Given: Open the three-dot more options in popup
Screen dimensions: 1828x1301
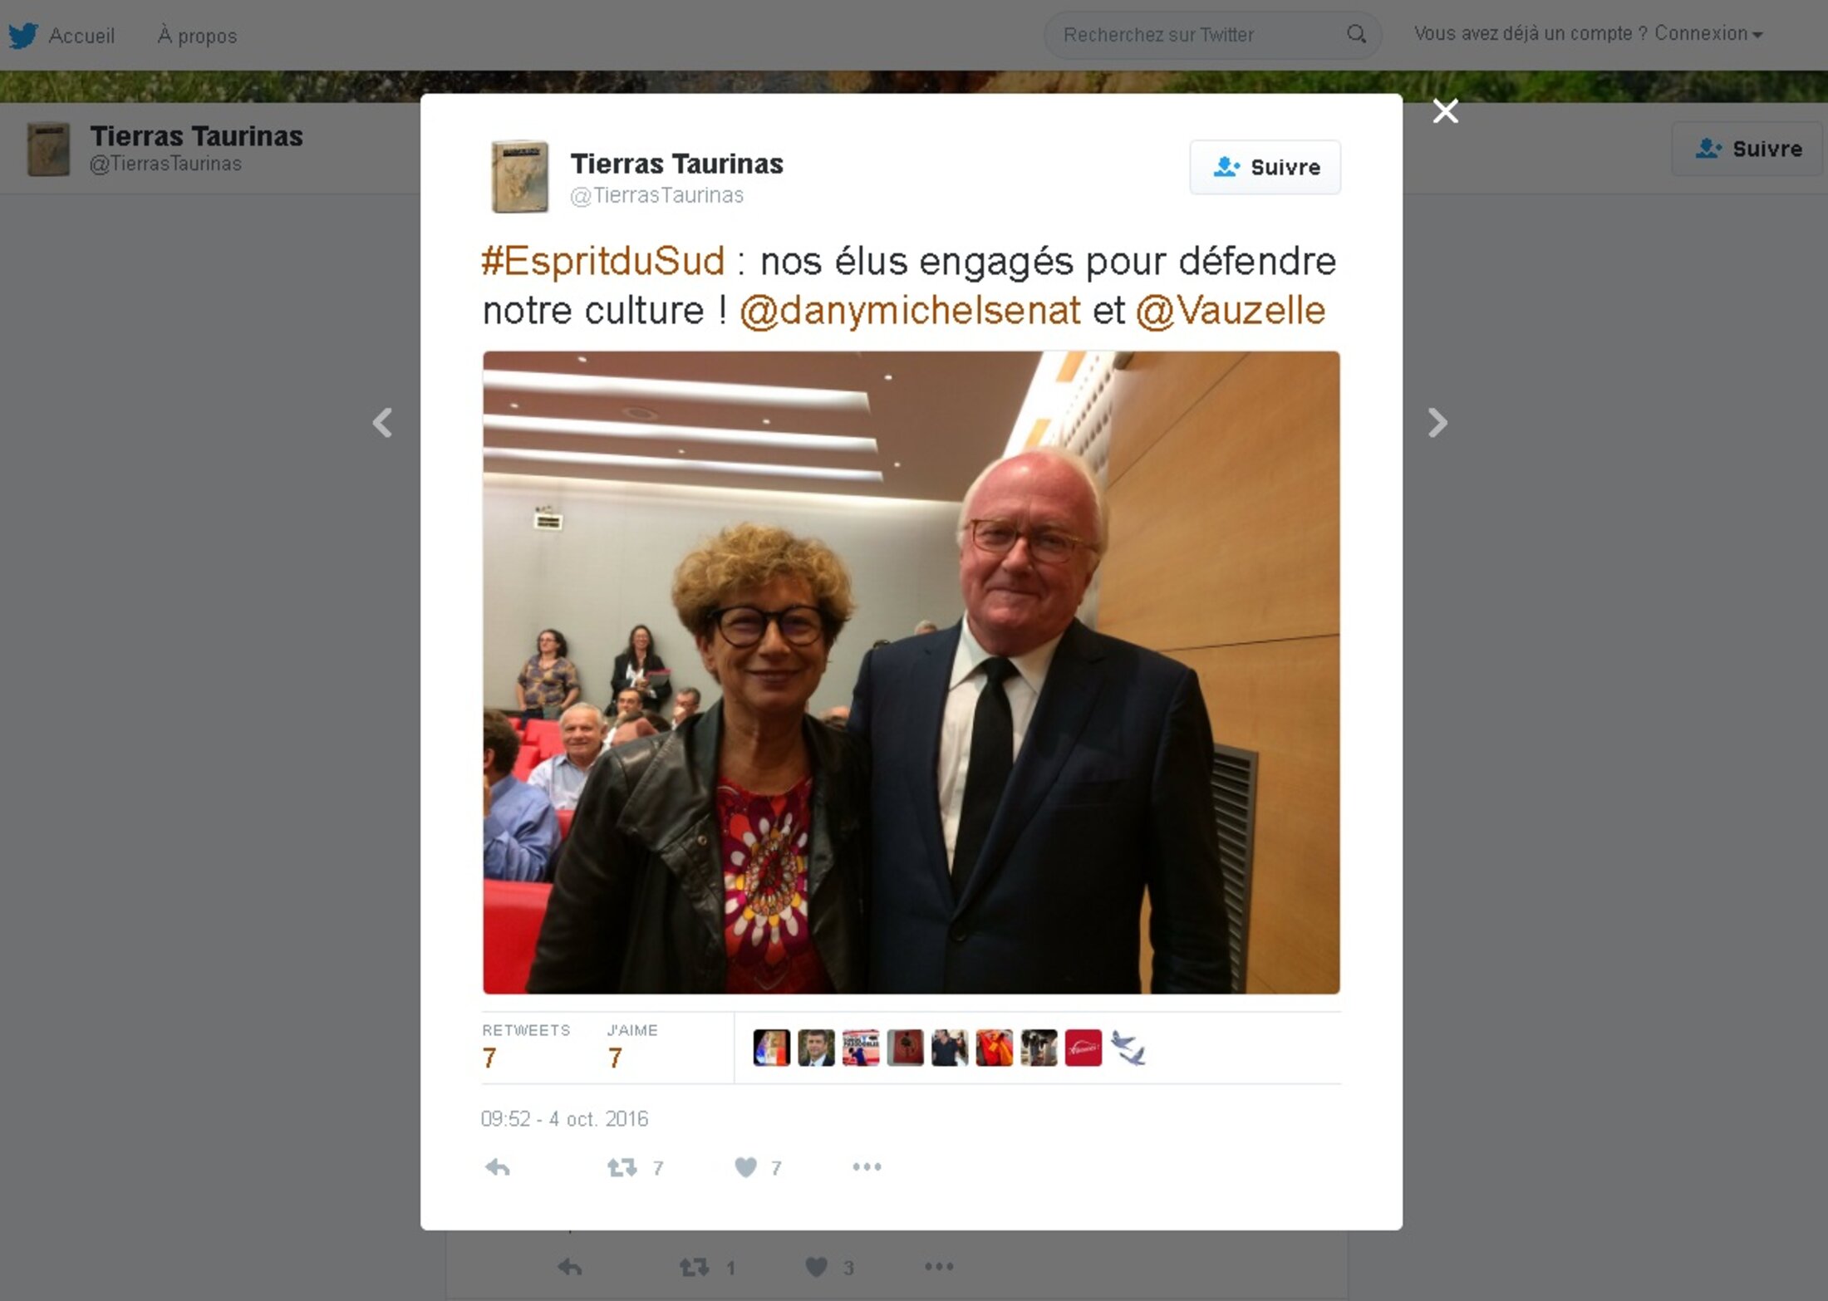Looking at the screenshot, I should click(867, 1167).
